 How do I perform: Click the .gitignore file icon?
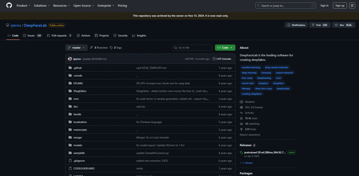(x=70, y=161)
